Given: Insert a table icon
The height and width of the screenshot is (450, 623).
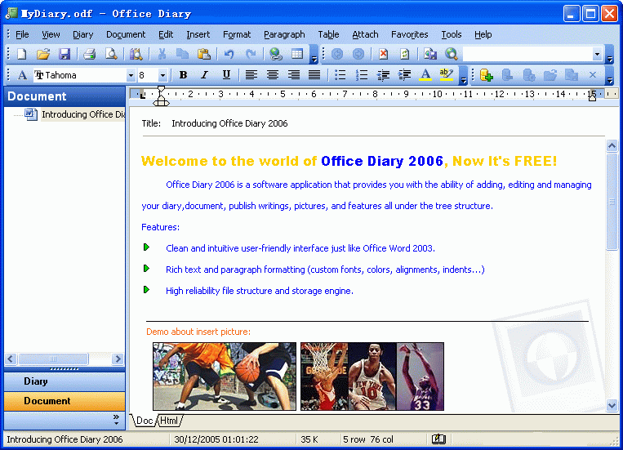Looking at the screenshot, I should pyautogui.click(x=297, y=54).
